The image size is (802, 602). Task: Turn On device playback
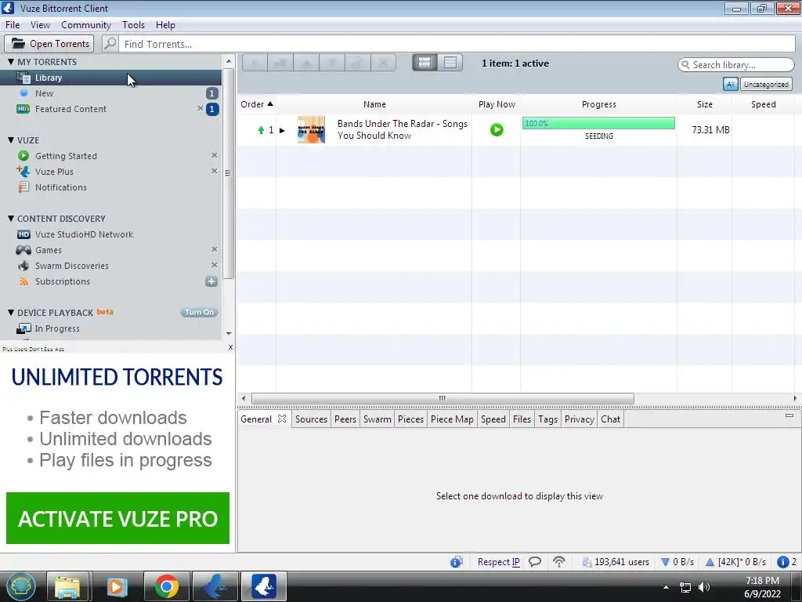[199, 312]
